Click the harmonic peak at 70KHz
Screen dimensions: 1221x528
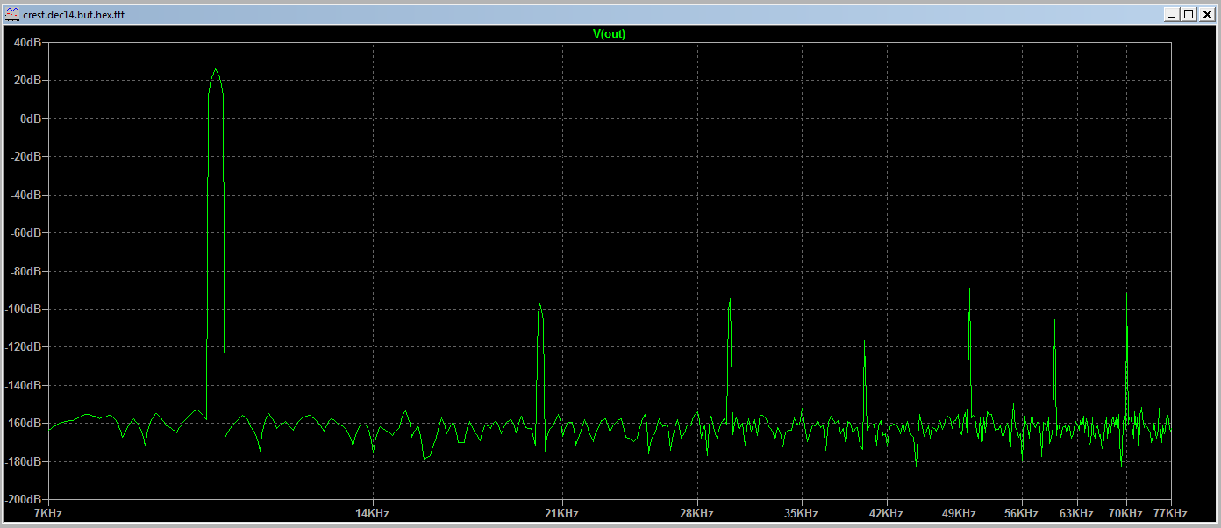click(1126, 294)
